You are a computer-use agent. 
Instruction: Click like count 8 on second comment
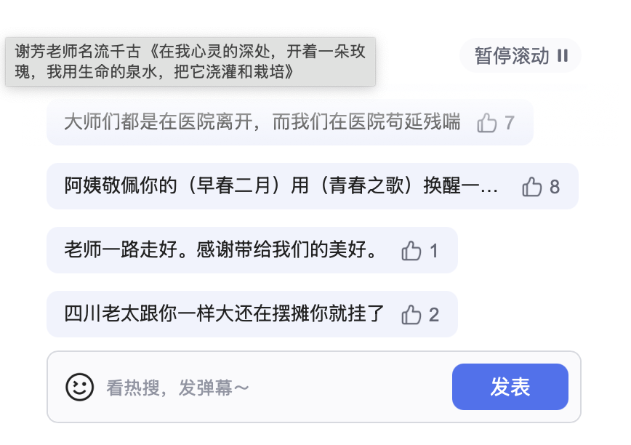point(555,187)
